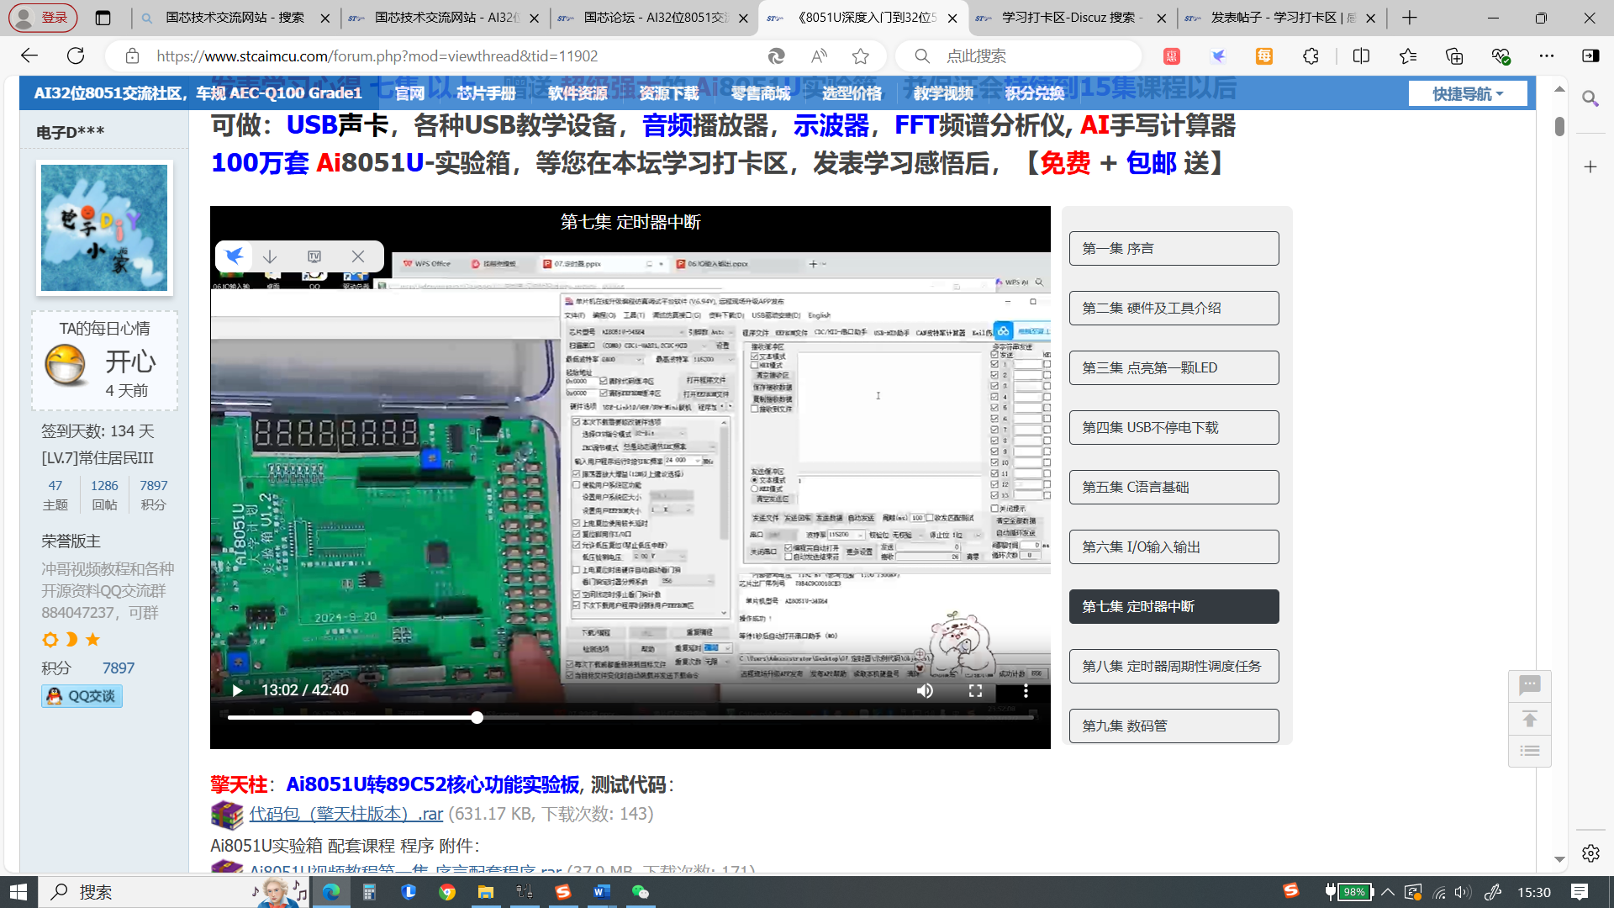Image resolution: width=1614 pixels, height=908 pixels.
Task: Open Chrome from taskbar
Action: click(x=447, y=892)
